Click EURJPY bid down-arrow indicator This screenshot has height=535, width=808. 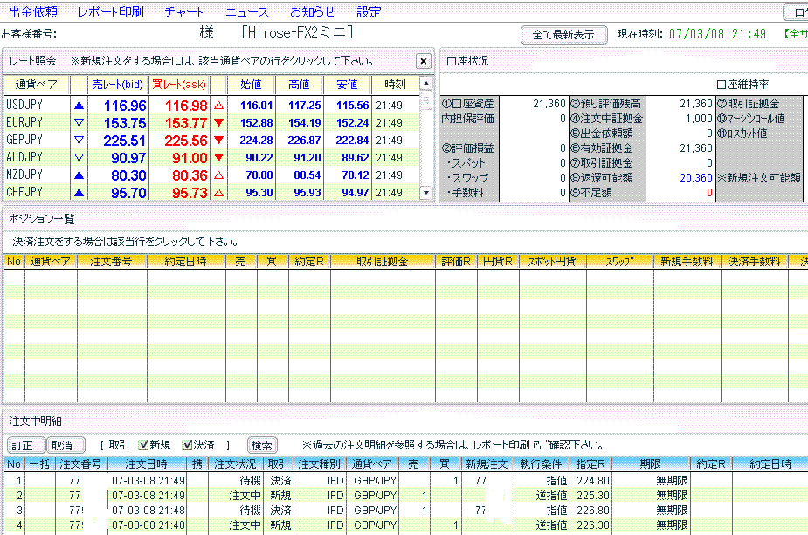pyautogui.click(x=79, y=123)
